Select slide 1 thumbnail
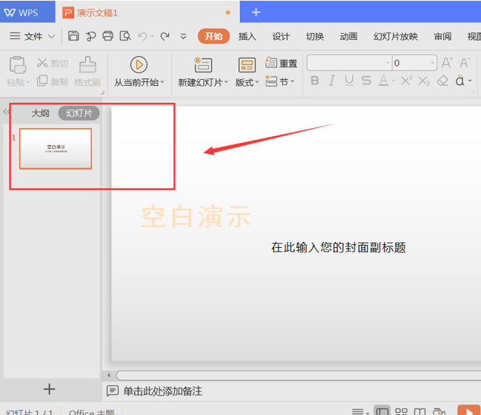The width and height of the screenshot is (481, 415). click(56, 149)
